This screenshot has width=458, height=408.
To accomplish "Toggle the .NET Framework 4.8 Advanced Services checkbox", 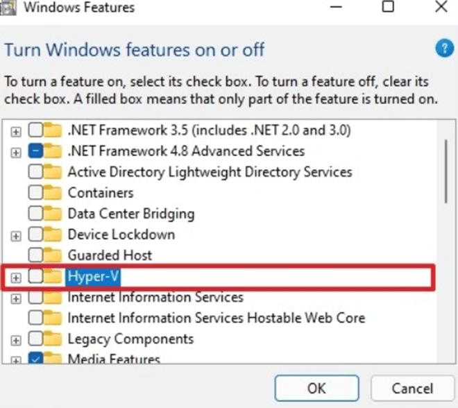I will click(35, 151).
